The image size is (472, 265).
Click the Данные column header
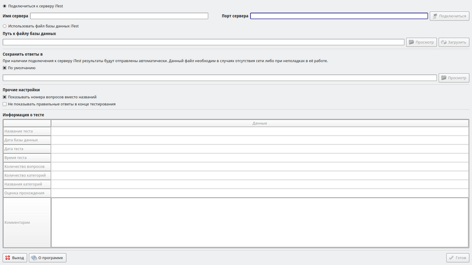pos(260,123)
